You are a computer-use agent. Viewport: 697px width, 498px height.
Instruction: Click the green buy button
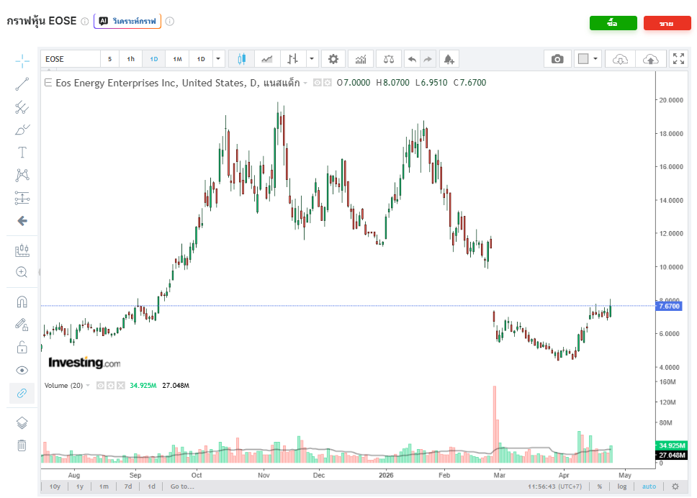pyautogui.click(x=613, y=24)
